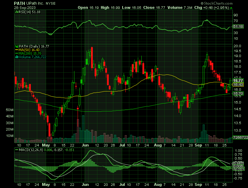Click the candlestick icon before PATH (Daily)

point(17,46)
